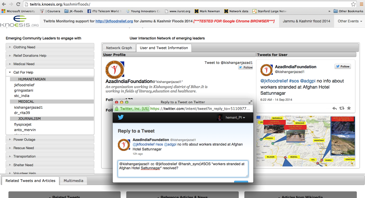365x198 pixels.
Task: Reload the page with refresh icon
Action: point(18,4)
